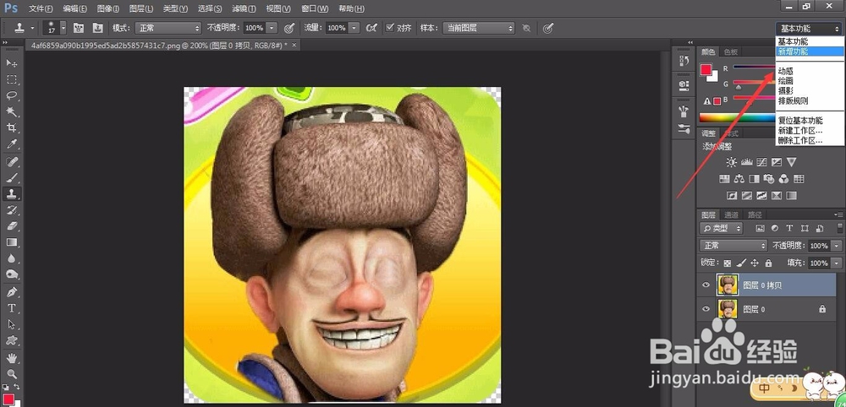Select the Gradient tool
This screenshot has width=846, height=407.
tap(11, 242)
